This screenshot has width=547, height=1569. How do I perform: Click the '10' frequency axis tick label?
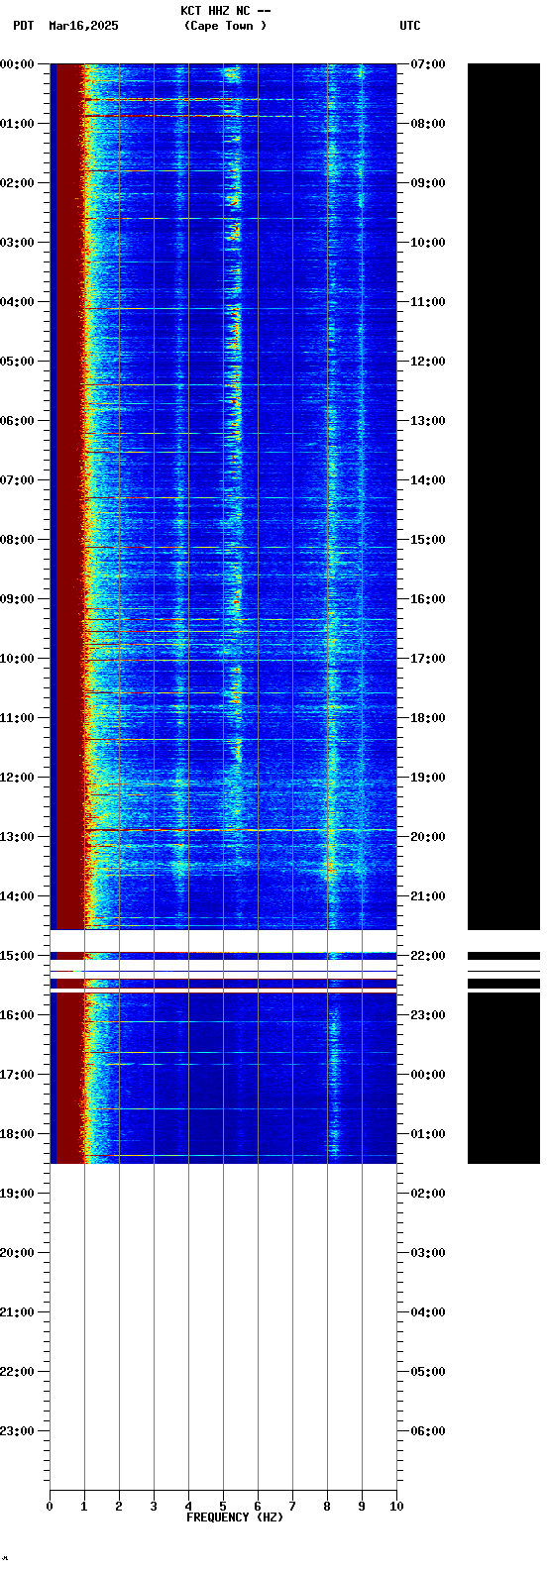point(396,1507)
